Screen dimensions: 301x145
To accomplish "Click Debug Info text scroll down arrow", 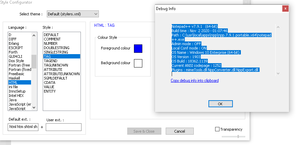I will pyautogui.click(x=278, y=73).
